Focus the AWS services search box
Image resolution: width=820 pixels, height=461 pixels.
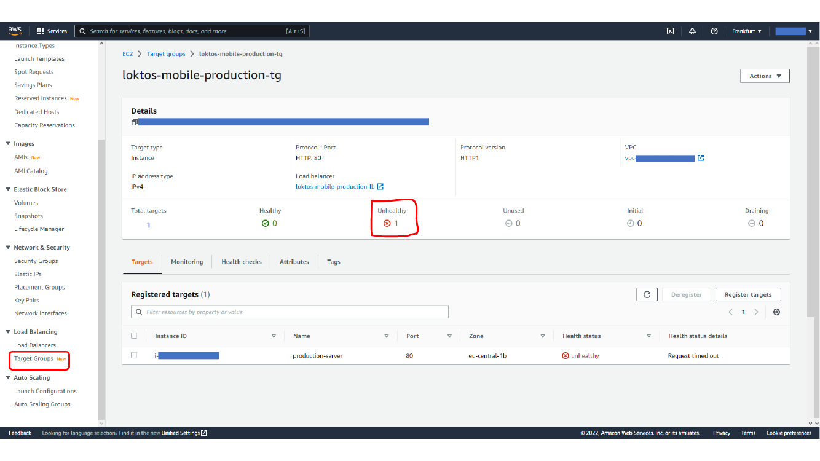tap(192, 31)
